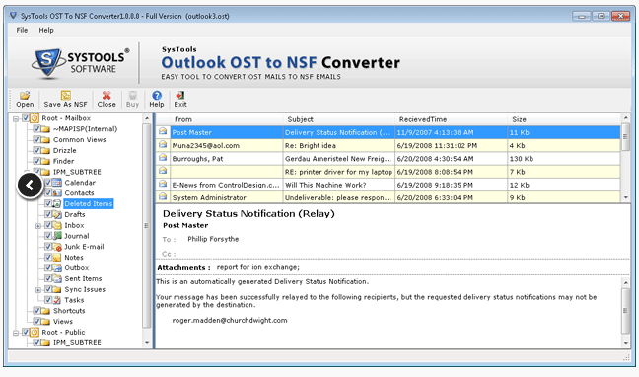Click the Drafts folder icon
Screen dimensions: 639x377
pyautogui.click(x=57, y=214)
